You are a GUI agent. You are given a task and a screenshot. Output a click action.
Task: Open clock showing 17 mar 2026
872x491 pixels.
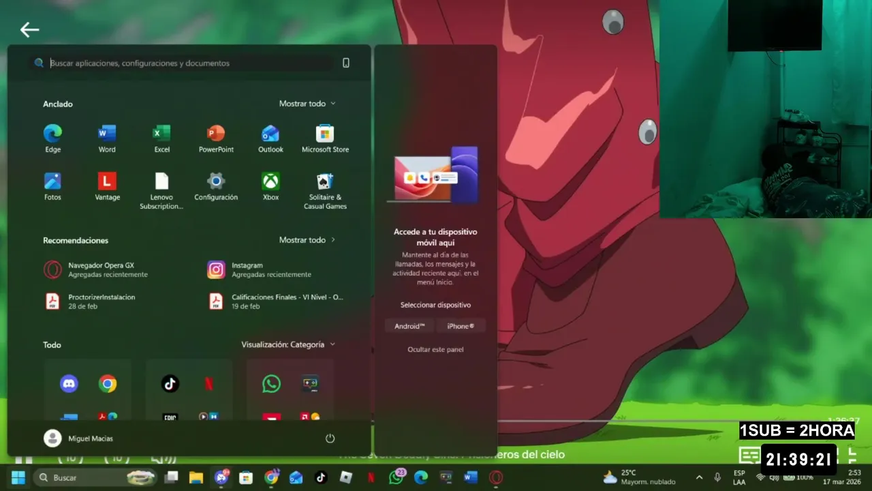(x=841, y=477)
